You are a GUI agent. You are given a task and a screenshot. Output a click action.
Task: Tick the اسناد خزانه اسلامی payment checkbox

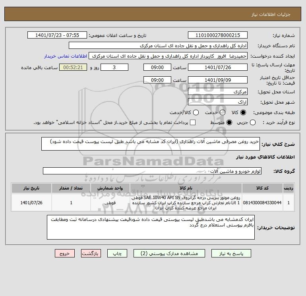[x=193, y=122]
